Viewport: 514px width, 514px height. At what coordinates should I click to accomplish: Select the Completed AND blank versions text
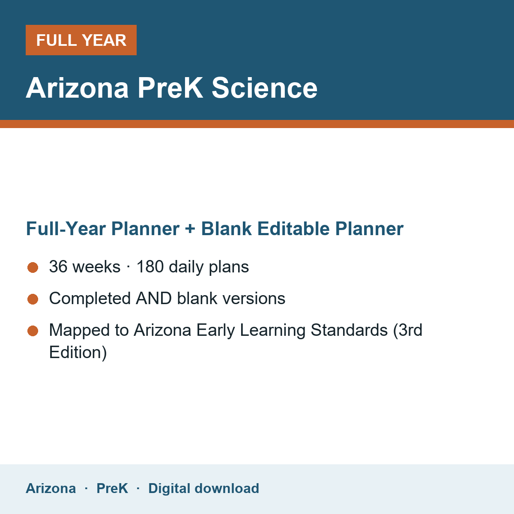coord(167,299)
